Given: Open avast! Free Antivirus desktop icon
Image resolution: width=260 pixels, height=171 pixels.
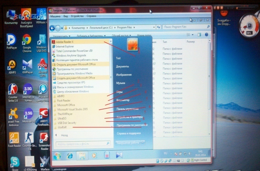Looking at the screenshot, I should click(14, 117).
